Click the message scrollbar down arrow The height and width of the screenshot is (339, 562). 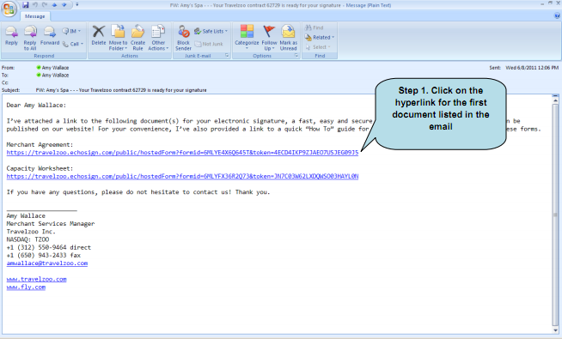[555, 330]
